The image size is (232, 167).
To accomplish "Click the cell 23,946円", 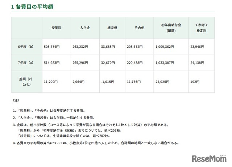I will [x=202, y=47].
